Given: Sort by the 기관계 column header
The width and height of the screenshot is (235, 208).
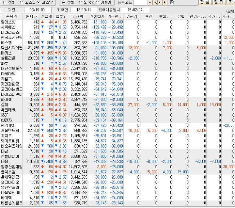Looking at the screenshot, I should [x=132, y=17].
